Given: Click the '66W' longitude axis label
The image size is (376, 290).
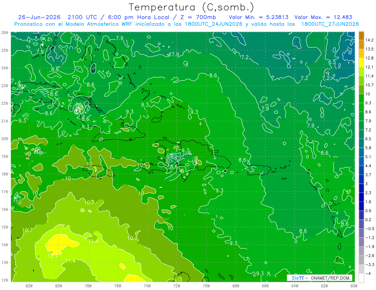Looking at the screenshot, I should tap(265, 286).
